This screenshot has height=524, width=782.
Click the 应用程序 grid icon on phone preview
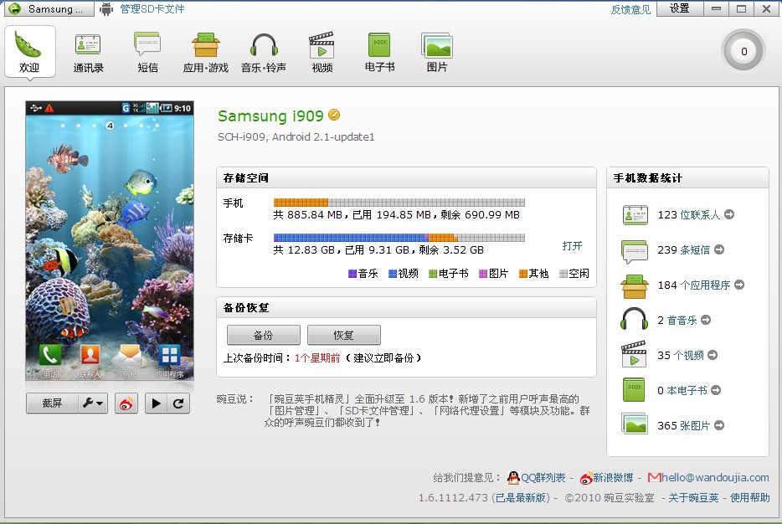[x=170, y=355]
